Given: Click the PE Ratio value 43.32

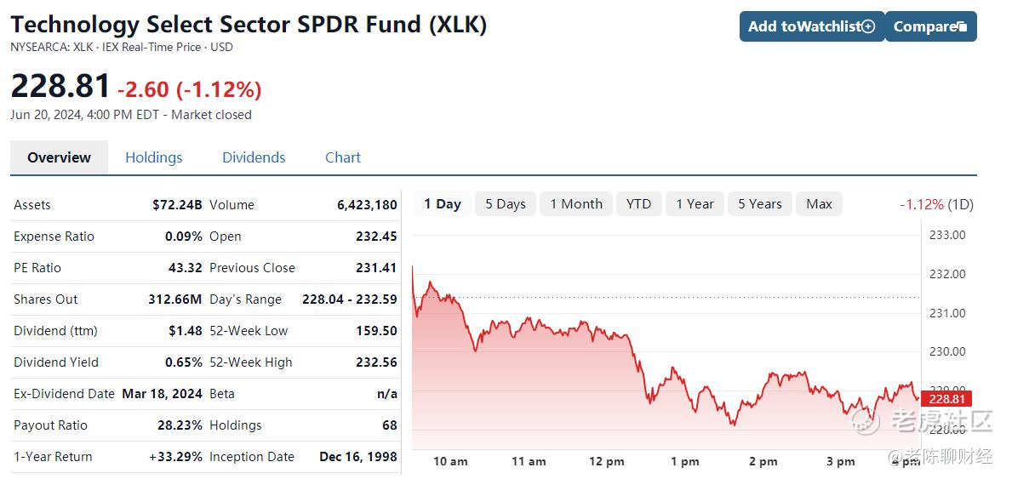Looking at the screenshot, I should 186,268.
